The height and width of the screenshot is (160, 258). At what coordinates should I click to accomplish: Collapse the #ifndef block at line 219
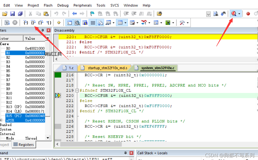(77, 90)
